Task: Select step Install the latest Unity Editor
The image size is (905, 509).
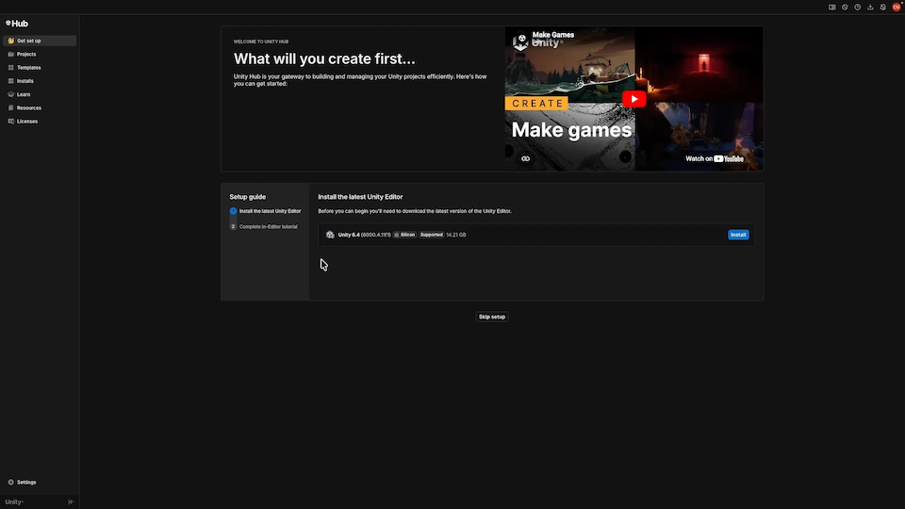Action: pyautogui.click(x=266, y=211)
